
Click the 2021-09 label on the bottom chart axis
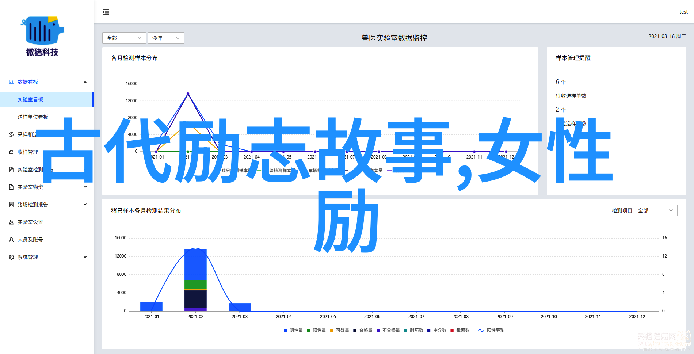[504, 317]
